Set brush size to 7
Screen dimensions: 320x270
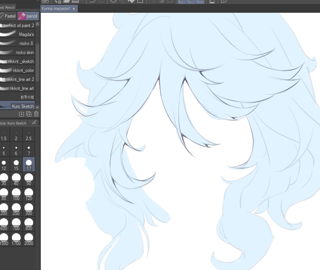pyautogui.click(x=28, y=150)
